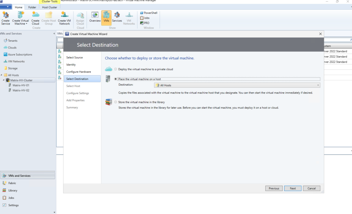The height and width of the screenshot is (214, 352).
Task: Collapse the VMs and Services pane
Action: tap(54, 33)
